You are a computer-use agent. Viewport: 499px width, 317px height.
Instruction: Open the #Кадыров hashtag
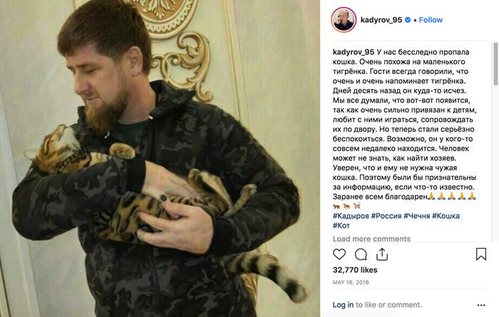coord(351,216)
